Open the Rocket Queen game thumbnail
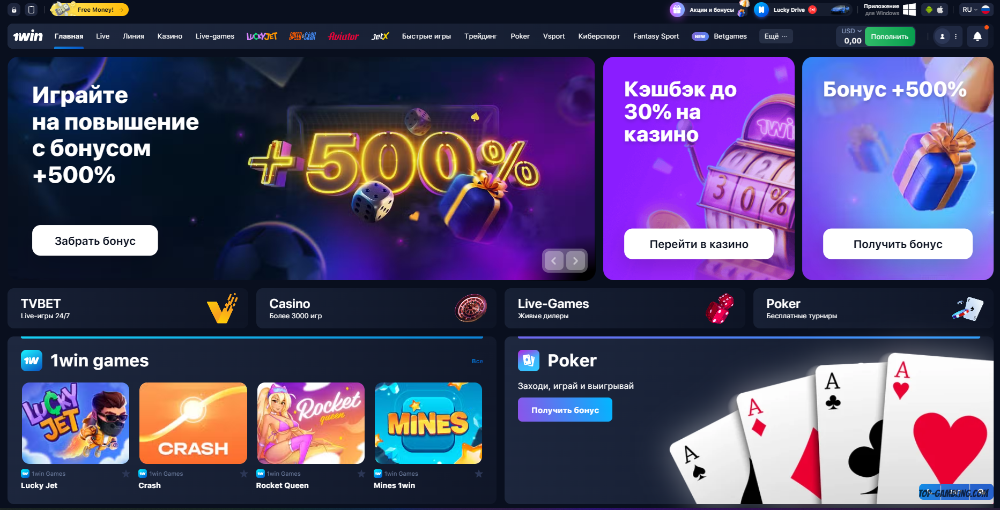Screen dimensions: 1000x510 click(x=311, y=423)
